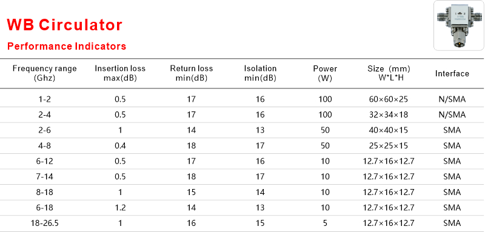Click the Performance Indicators subtitle

67,46
